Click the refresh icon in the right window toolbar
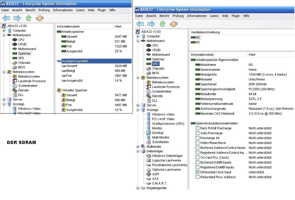Image resolution: width=295 pixels, height=200 pixels. pos(174,24)
